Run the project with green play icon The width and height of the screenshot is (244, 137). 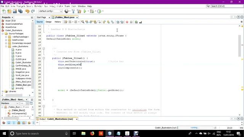85,11
